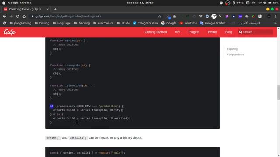The image size is (280, 157).
Task: Open the globe bookmark at bar start
Action: coord(4,23)
